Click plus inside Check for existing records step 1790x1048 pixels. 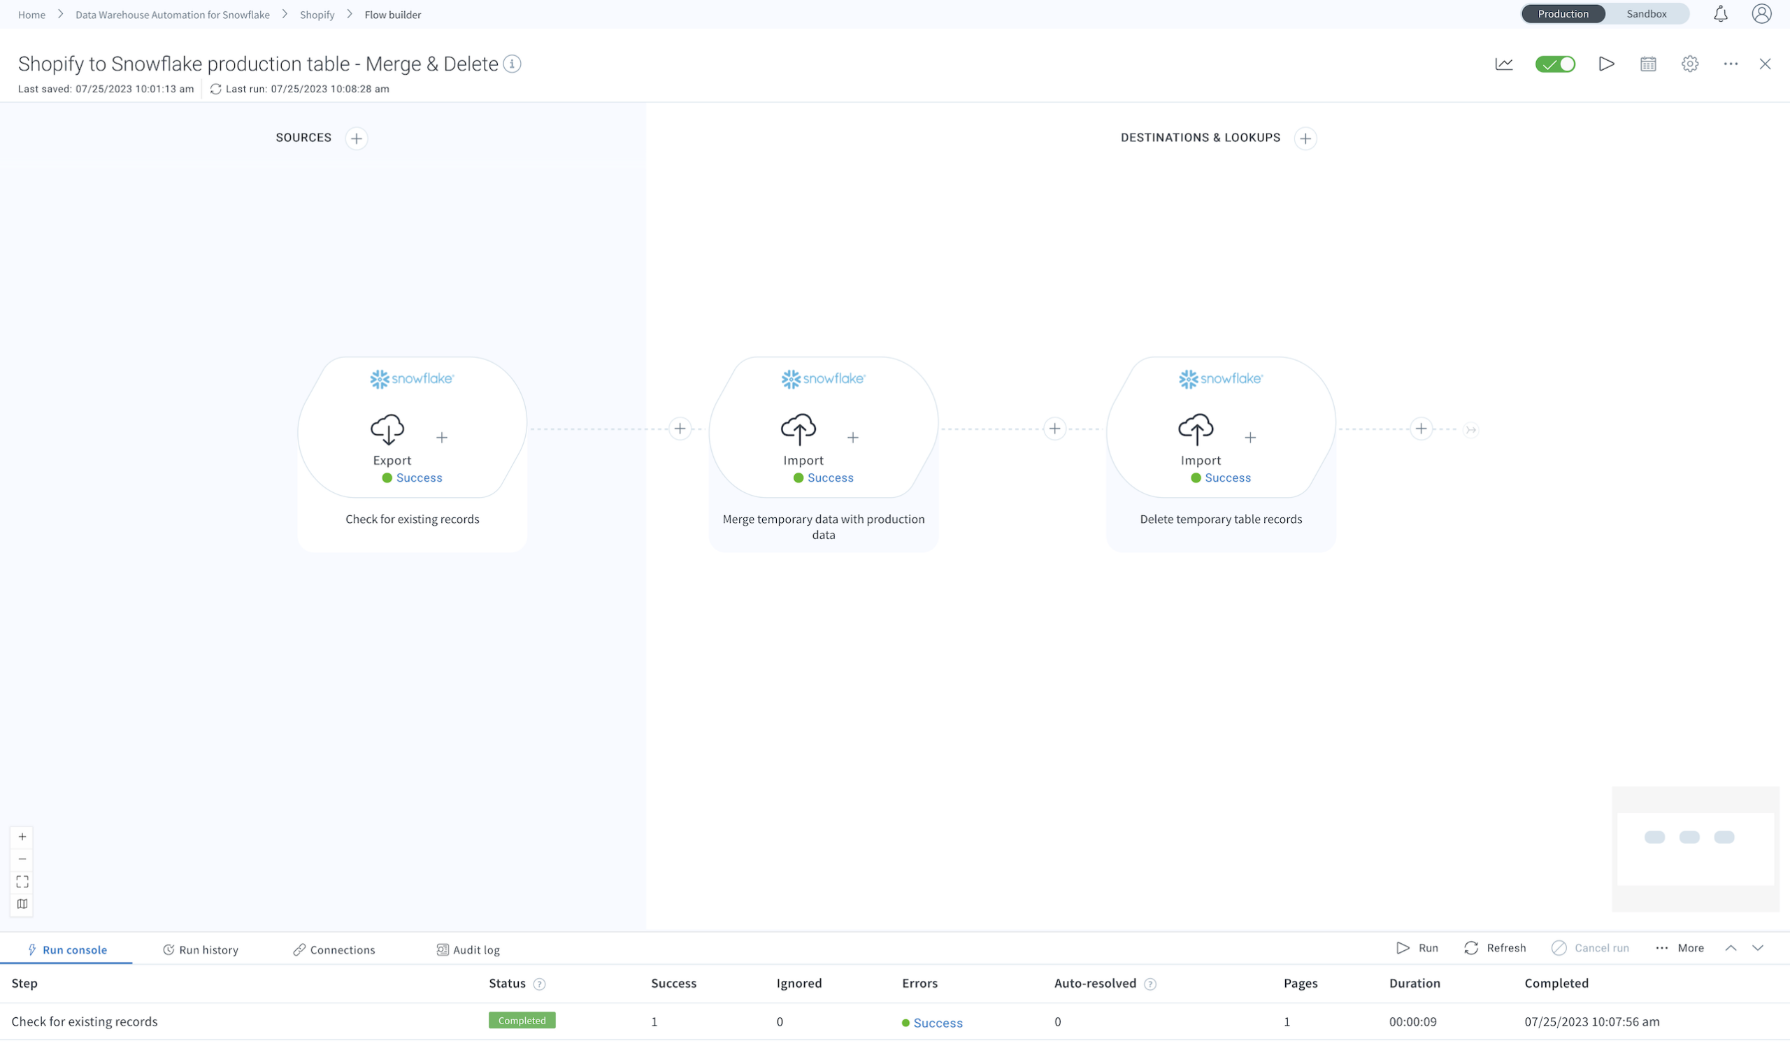tap(442, 438)
